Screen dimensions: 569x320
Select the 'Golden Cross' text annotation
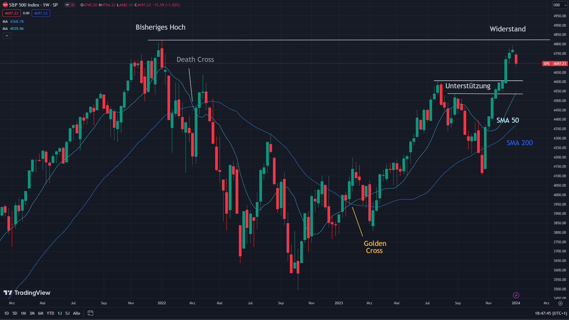375,247
